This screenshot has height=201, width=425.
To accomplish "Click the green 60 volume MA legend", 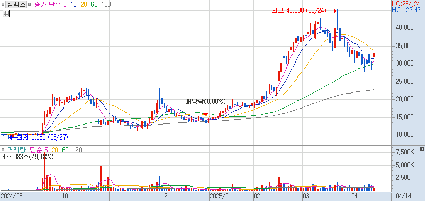I will [x=65, y=150].
